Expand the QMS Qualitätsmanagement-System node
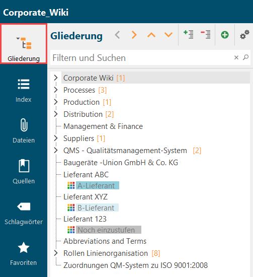The height and width of the screenshot is (277, 253). pos(56,151)
